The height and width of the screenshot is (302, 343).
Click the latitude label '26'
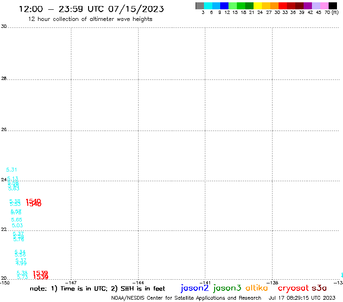click(x=4, y=130)
